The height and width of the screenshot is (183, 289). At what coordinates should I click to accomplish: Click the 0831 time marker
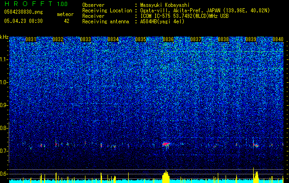click(31, 39)
